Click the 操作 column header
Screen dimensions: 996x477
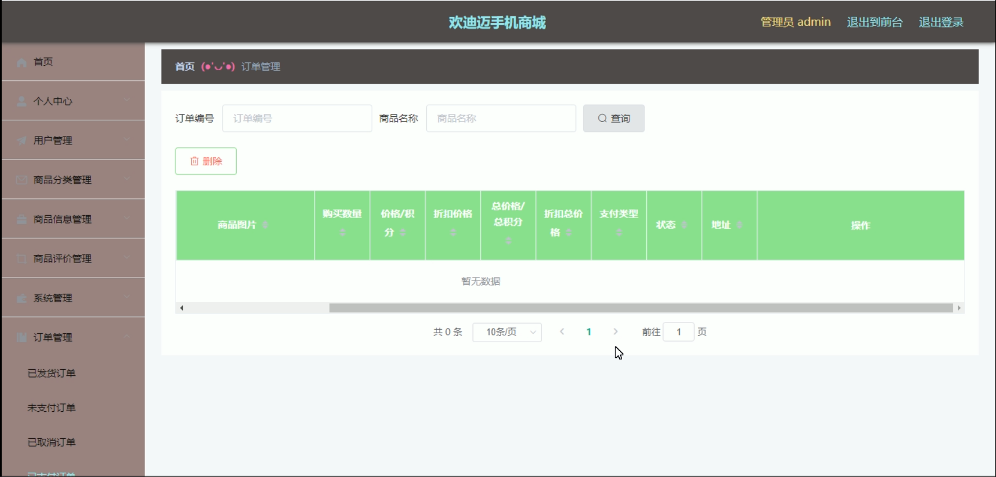coord(860,225)
